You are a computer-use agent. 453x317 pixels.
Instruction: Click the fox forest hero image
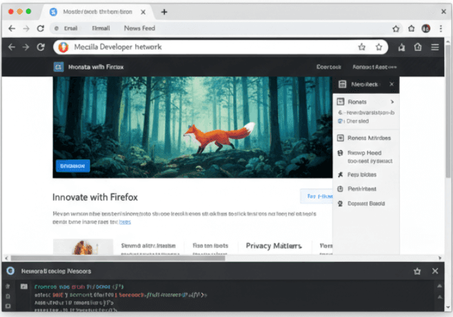(x=192, y=127)
